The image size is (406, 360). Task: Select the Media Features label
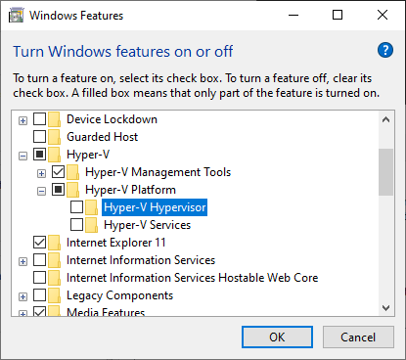106,312
